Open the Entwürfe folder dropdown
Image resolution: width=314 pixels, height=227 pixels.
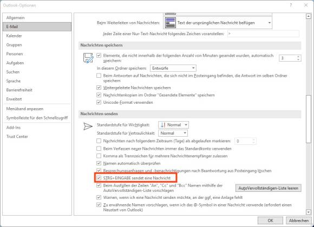click(173, 68)
